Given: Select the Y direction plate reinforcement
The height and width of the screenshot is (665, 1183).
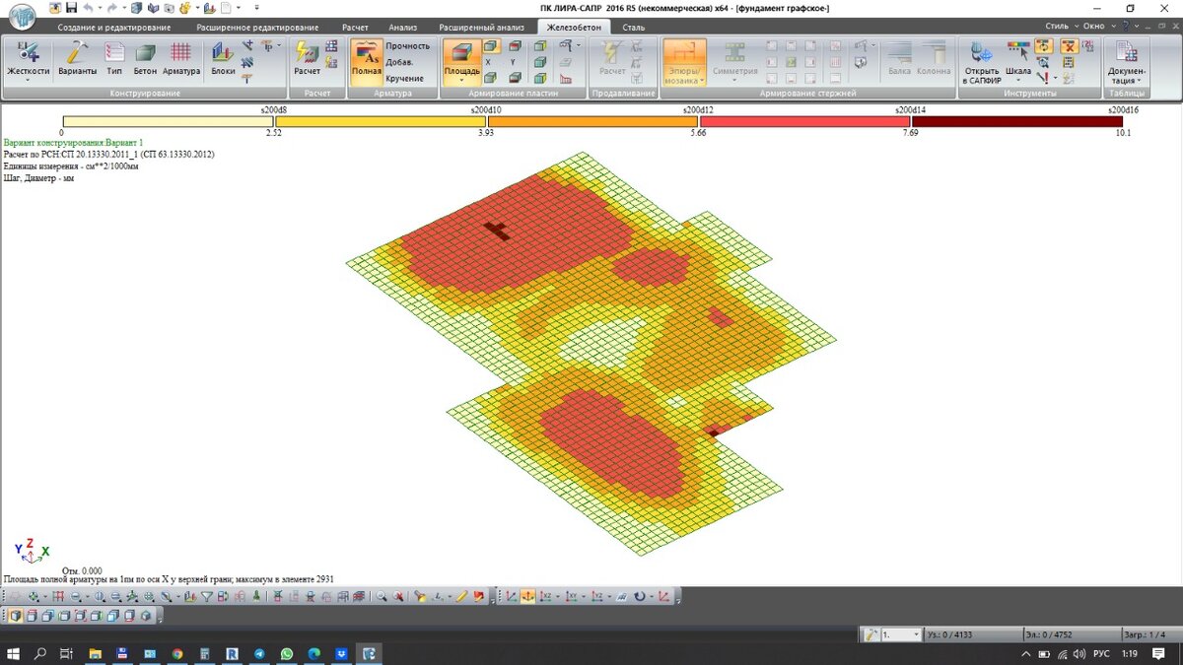Looking at the screenshot, I should [515, 62].
